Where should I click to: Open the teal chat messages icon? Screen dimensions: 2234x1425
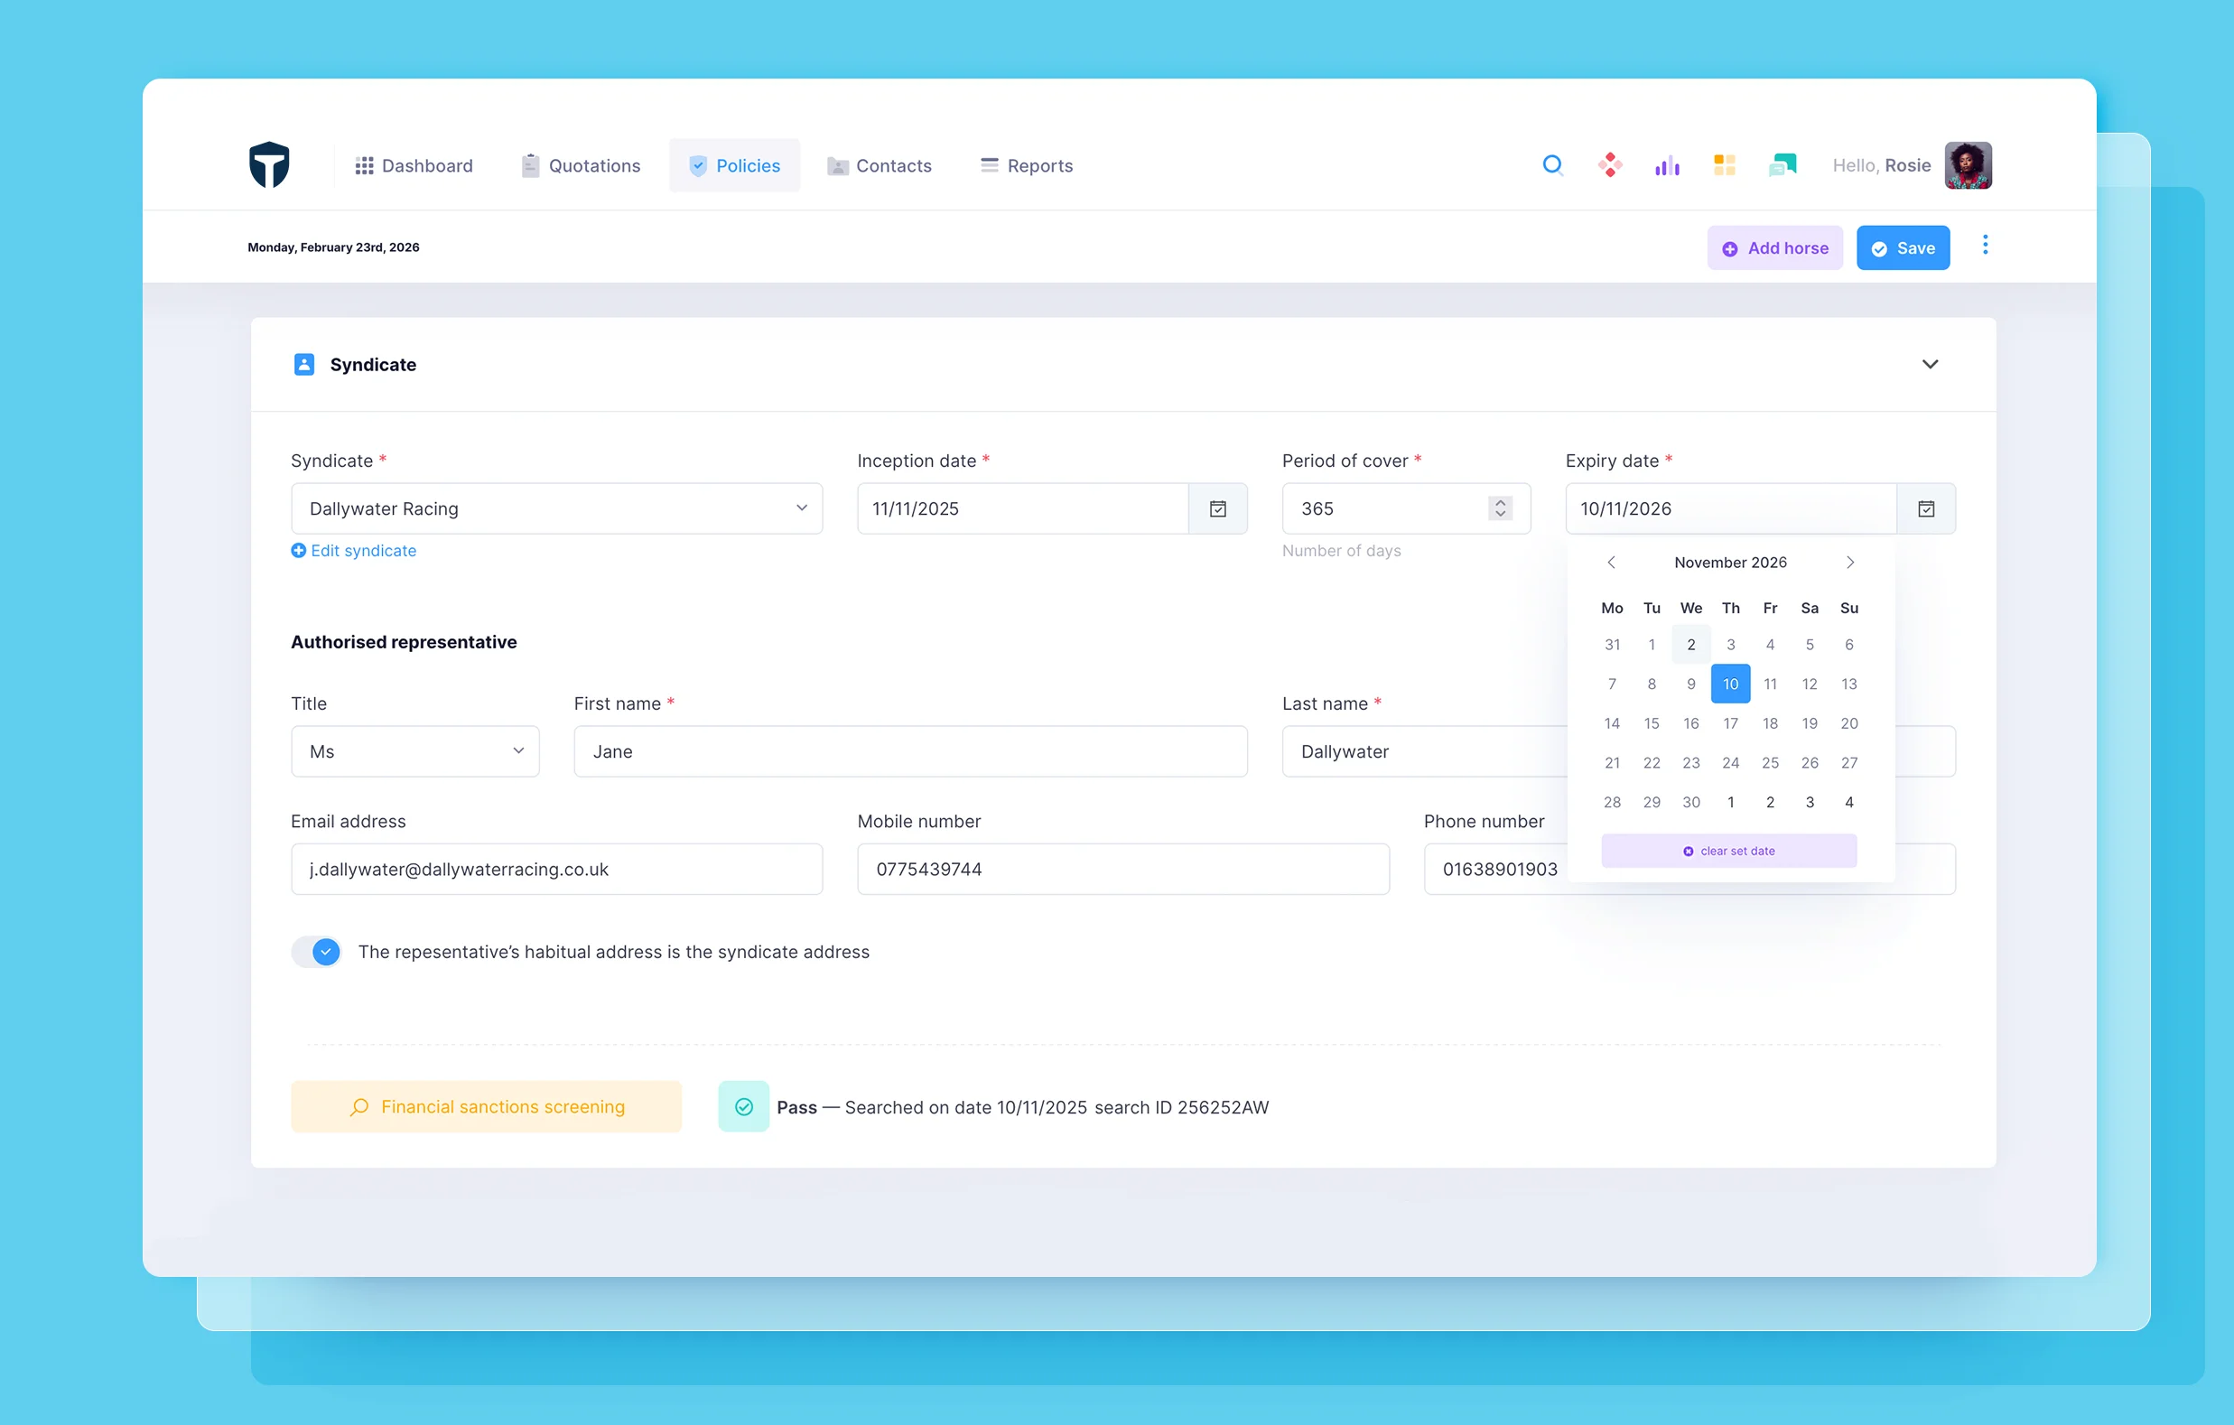tap(1783, 165)
